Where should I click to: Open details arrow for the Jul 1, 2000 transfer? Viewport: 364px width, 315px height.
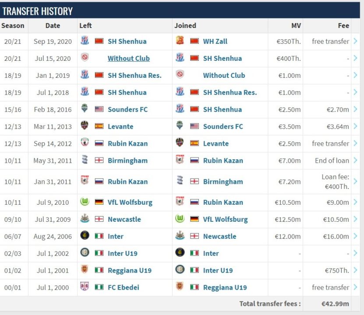(355, 287)
